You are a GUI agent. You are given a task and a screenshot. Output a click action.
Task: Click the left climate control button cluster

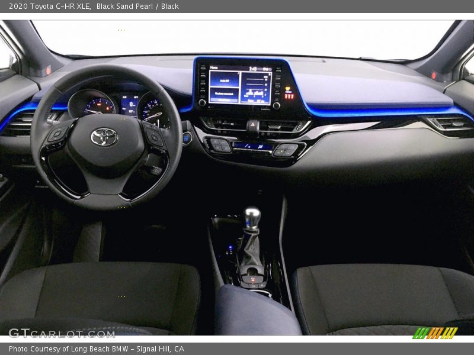[220, 145]
